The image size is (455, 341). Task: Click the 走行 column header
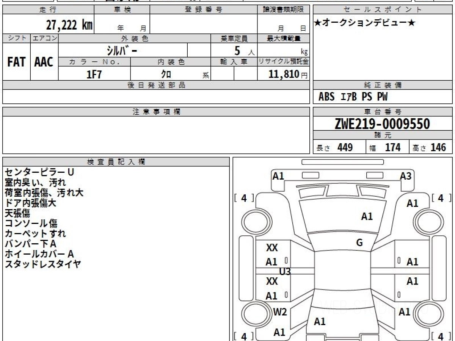coord(48,10)
